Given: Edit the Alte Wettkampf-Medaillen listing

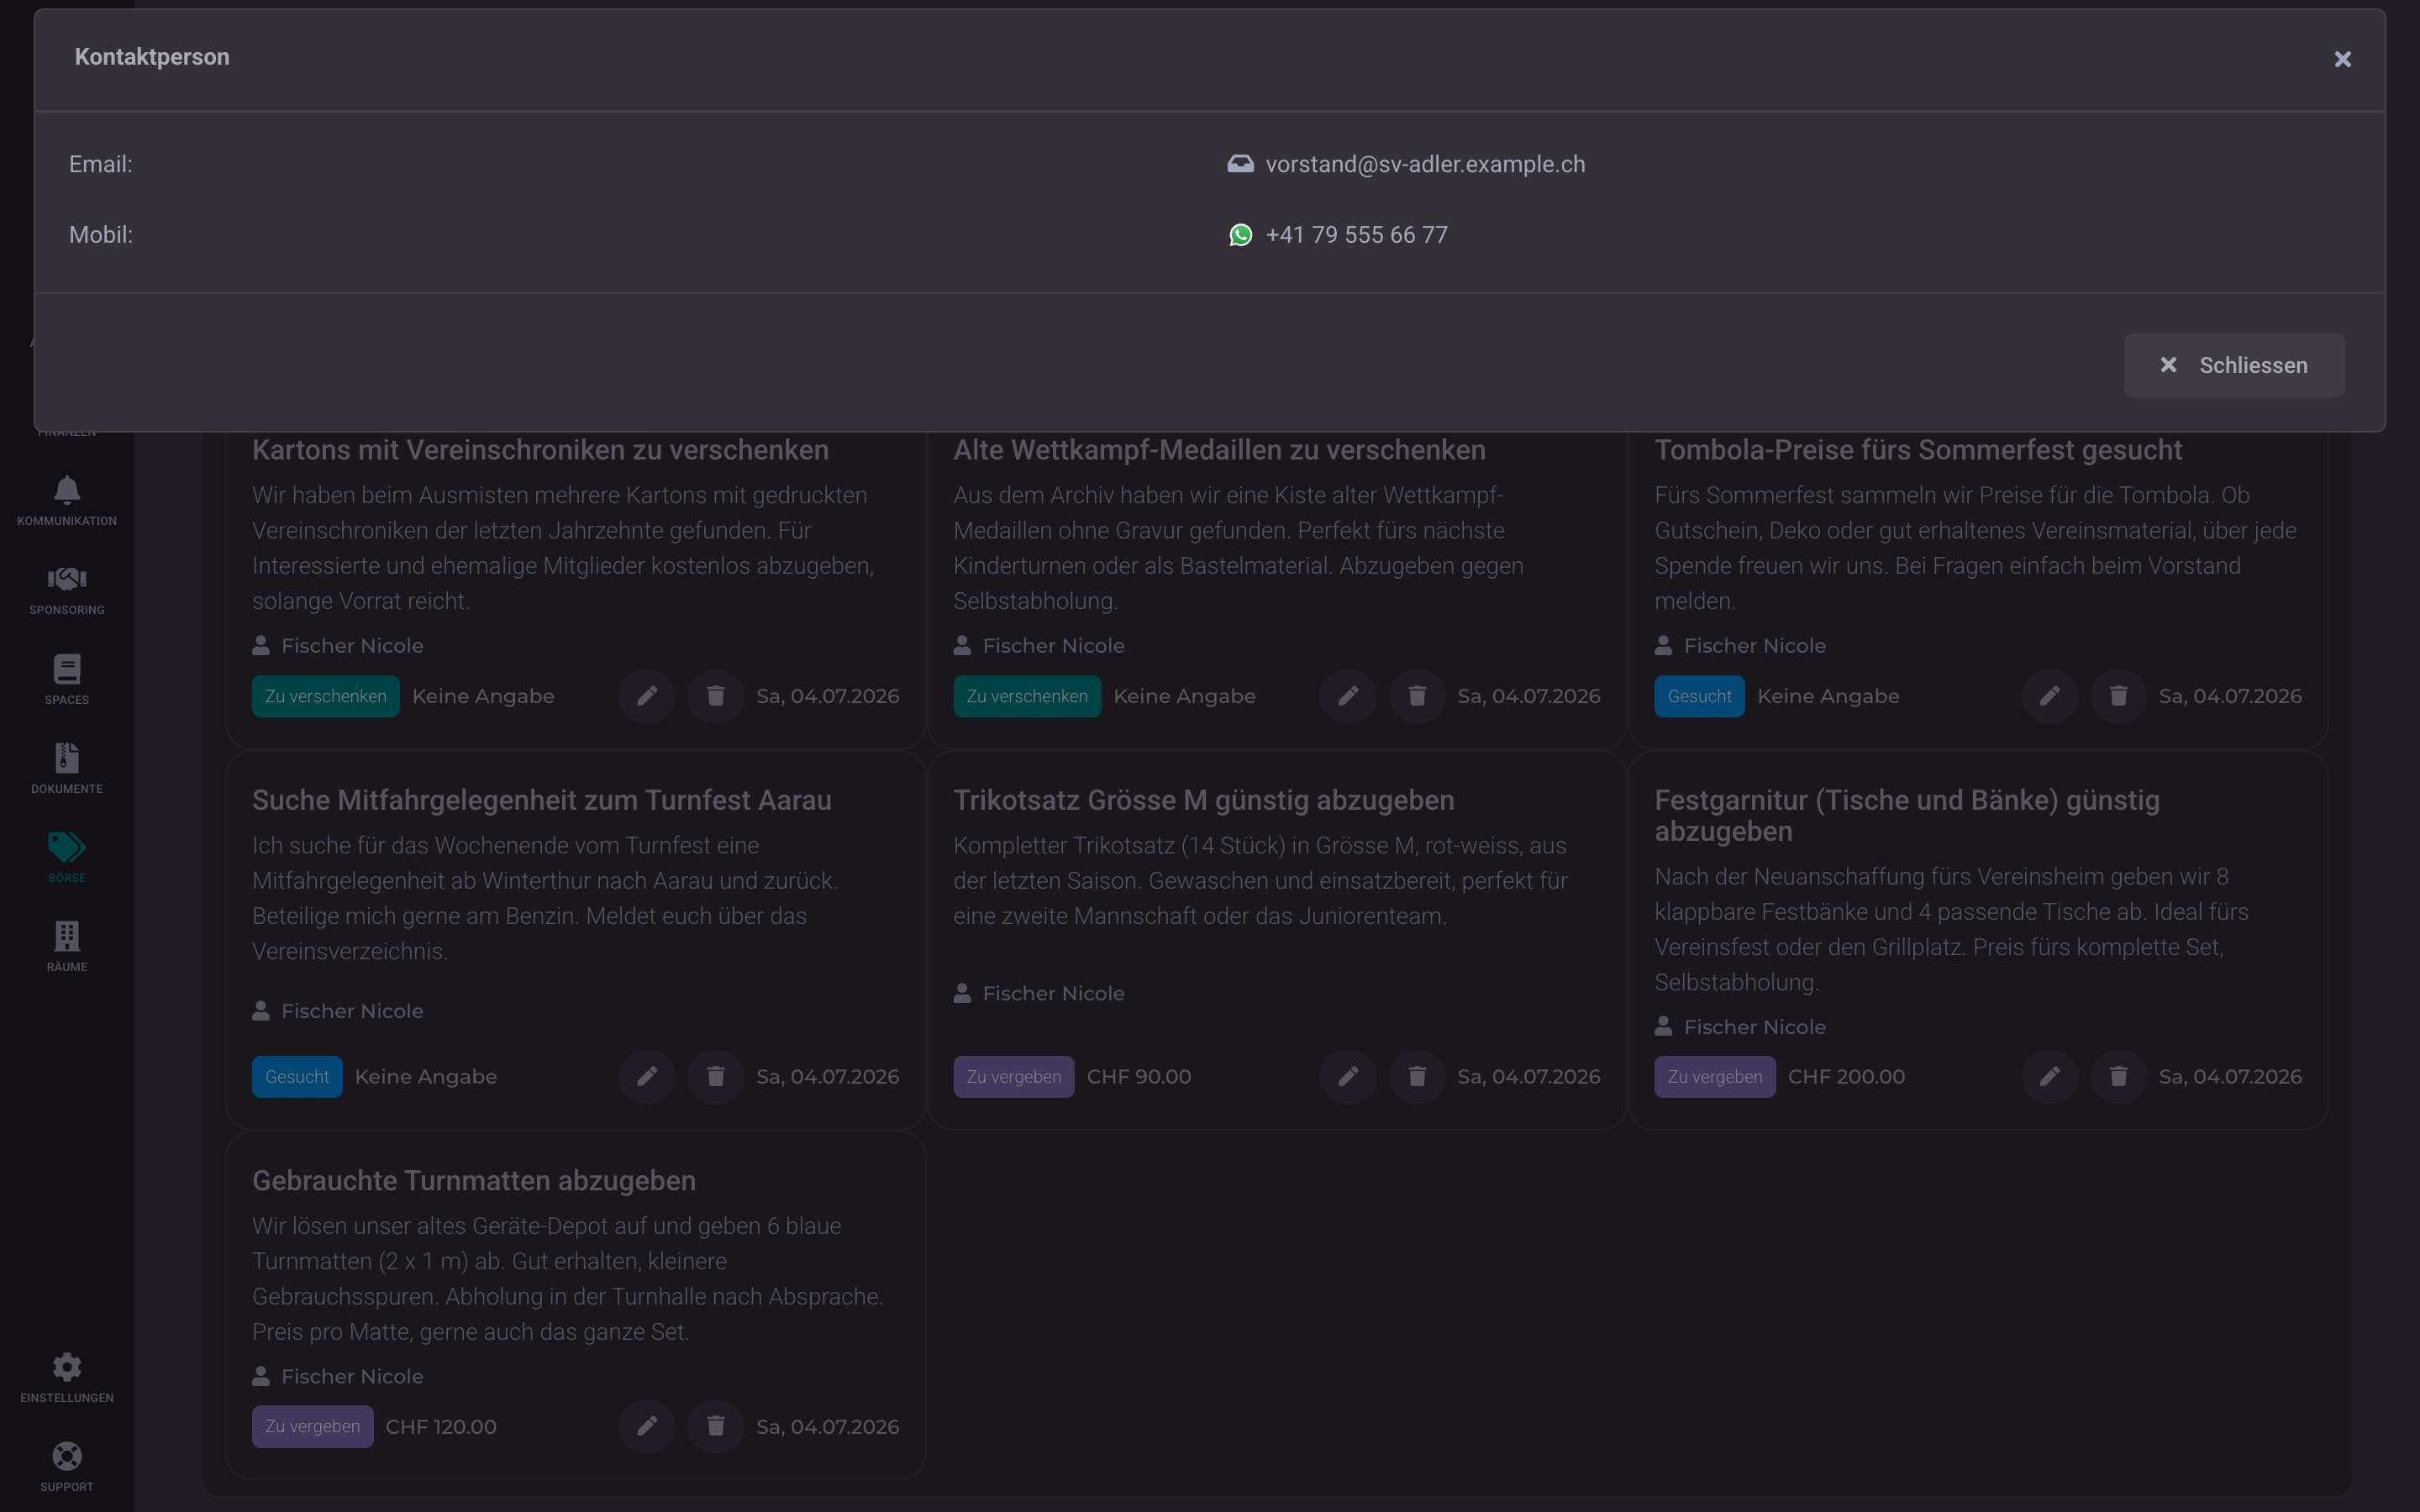Looking at the screenshot, I should pyautogui.click(x=1348, y=696).
